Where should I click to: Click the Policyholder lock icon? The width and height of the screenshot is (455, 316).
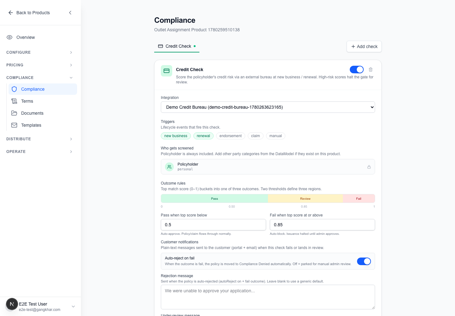(369, 167)
